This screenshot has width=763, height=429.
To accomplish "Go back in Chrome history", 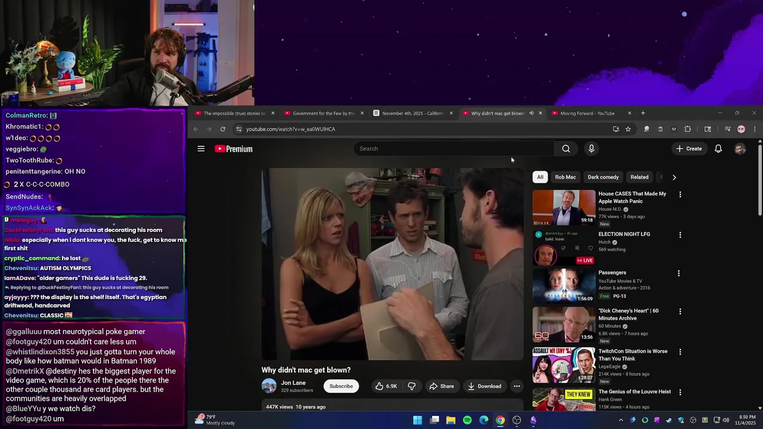I will [196, 129].
